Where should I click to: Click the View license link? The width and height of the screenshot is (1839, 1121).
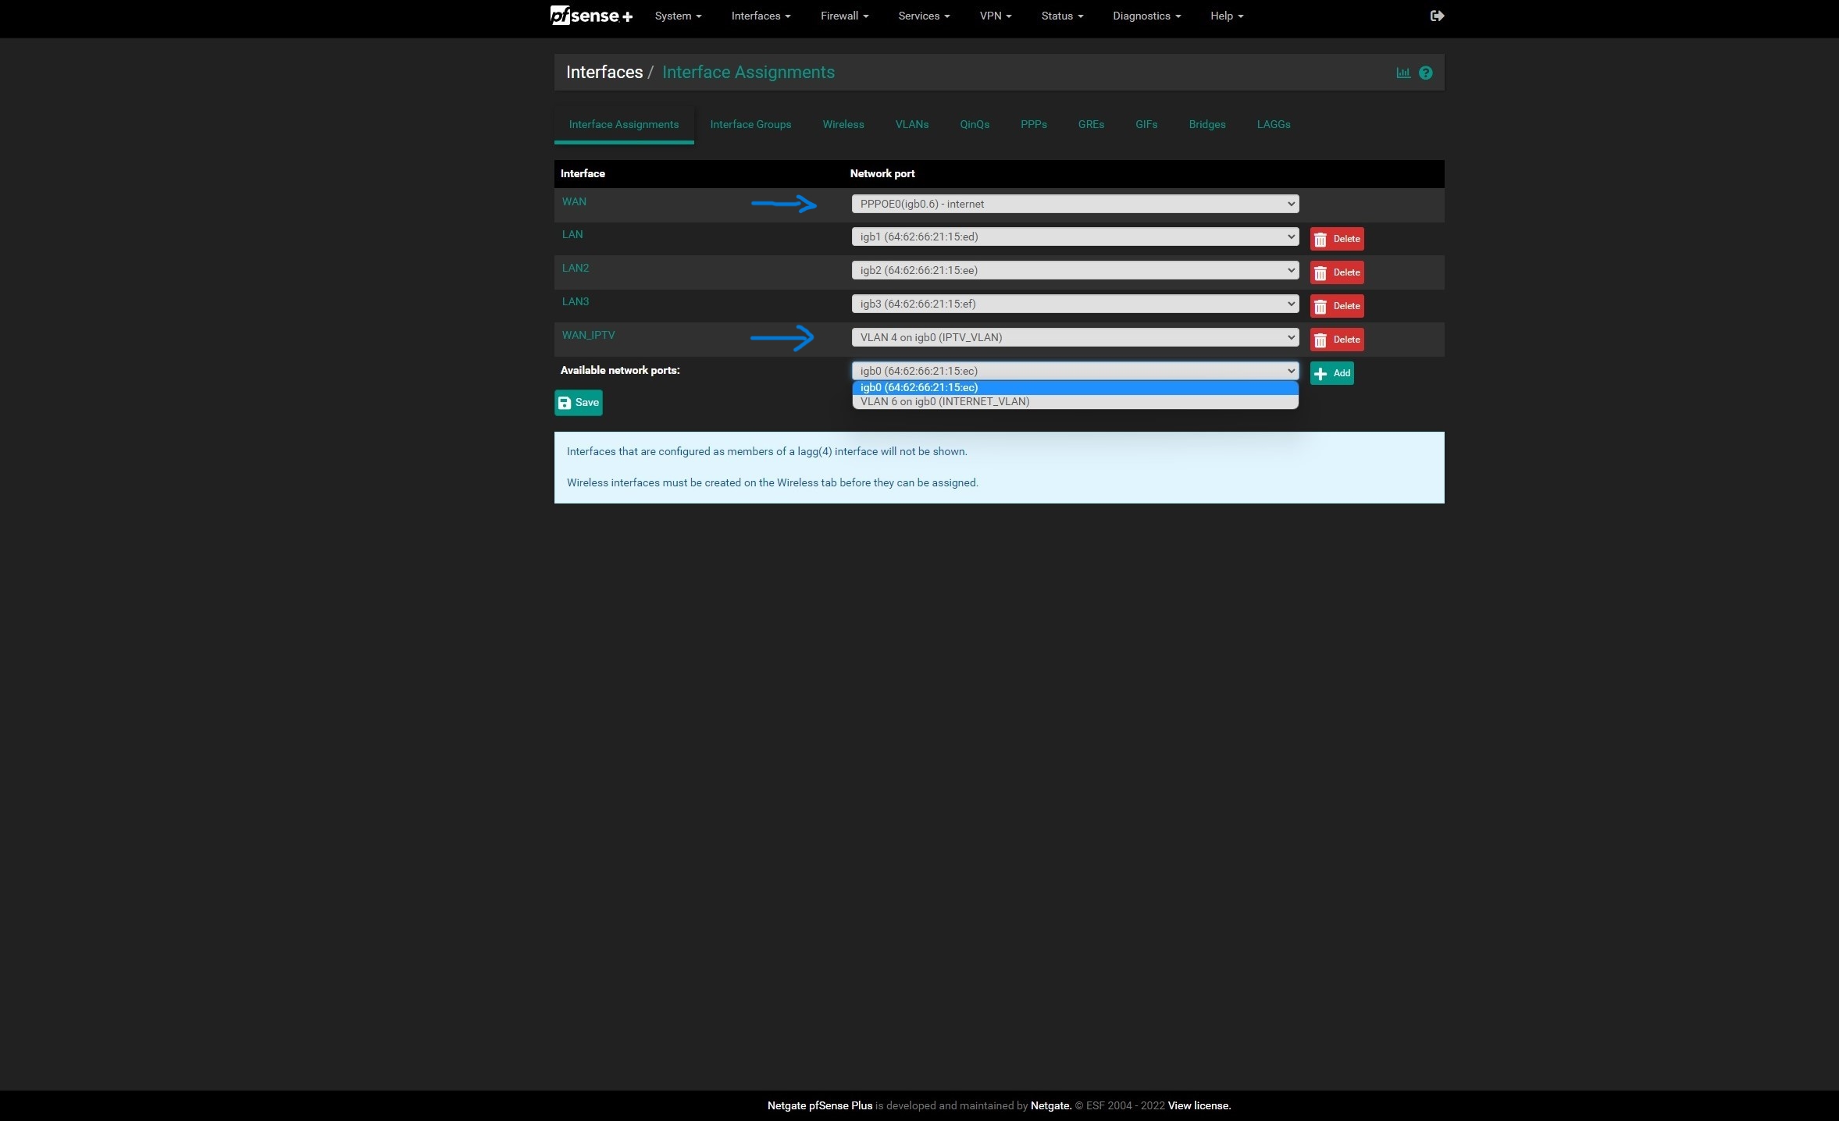[x=1199, y=1105]
